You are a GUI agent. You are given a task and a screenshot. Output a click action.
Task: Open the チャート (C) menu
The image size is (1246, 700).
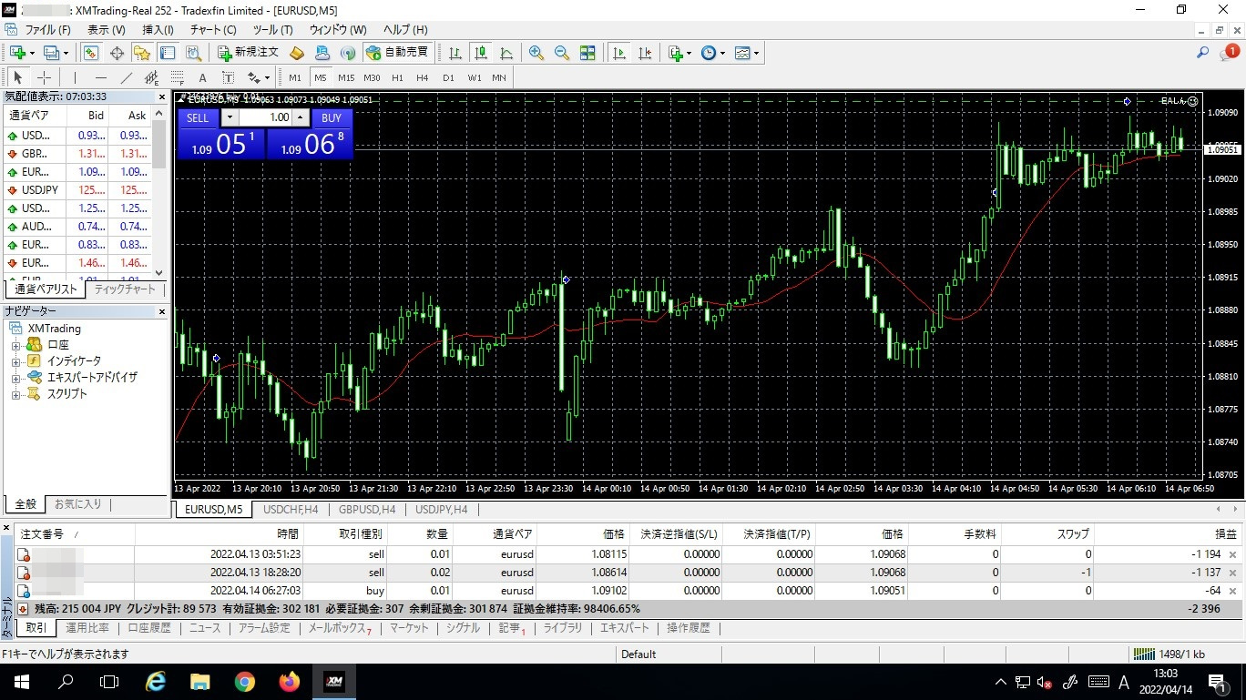[x=213, y=30]
